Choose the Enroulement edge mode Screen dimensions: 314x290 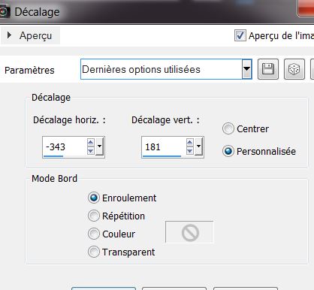coord(94,198)
